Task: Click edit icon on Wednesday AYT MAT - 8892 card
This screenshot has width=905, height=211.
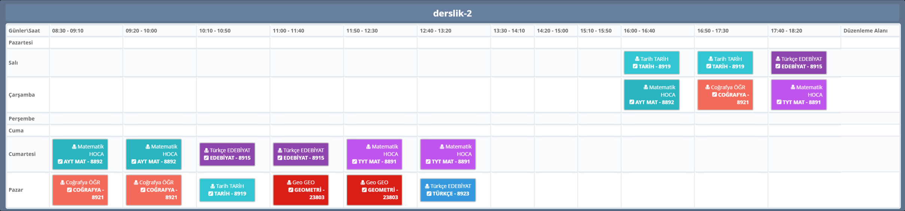Action: click(x=632, y=102)
